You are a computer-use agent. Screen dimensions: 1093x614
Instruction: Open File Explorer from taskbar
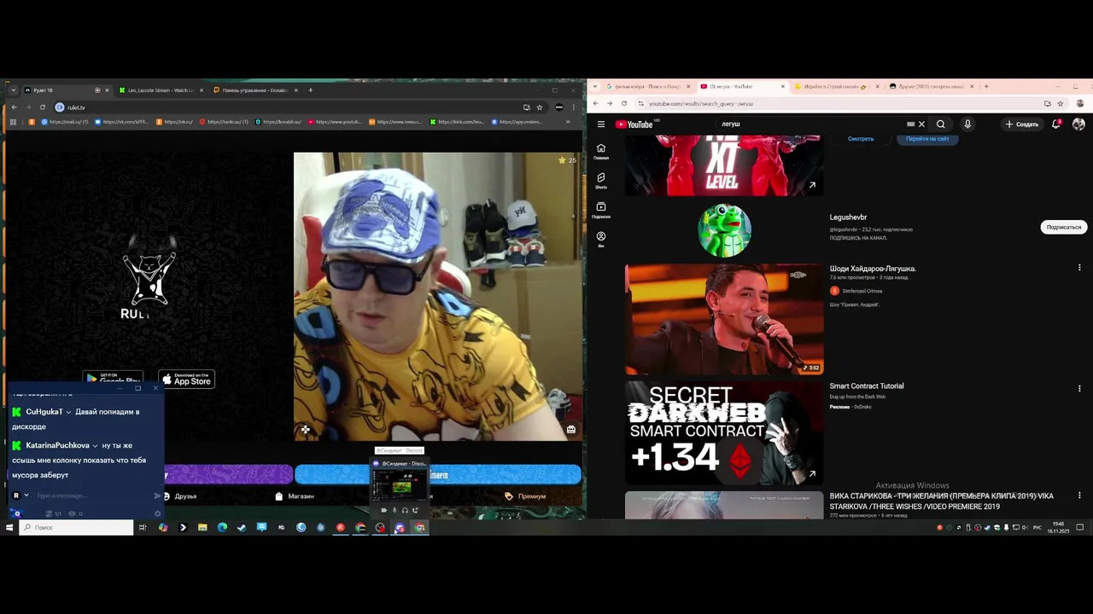[x=202, y=528]
